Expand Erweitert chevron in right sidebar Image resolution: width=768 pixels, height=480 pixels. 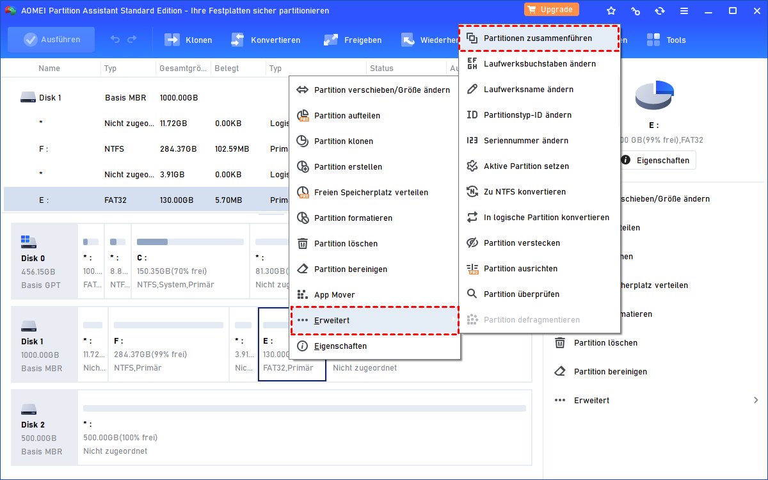[x=756, y=401]
